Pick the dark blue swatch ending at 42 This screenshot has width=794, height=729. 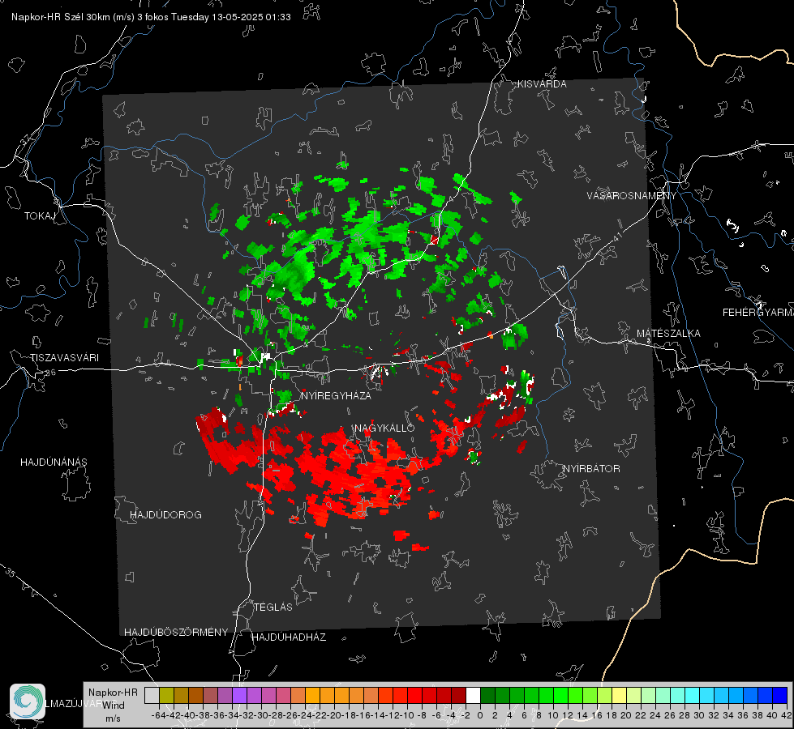point(780,695)
